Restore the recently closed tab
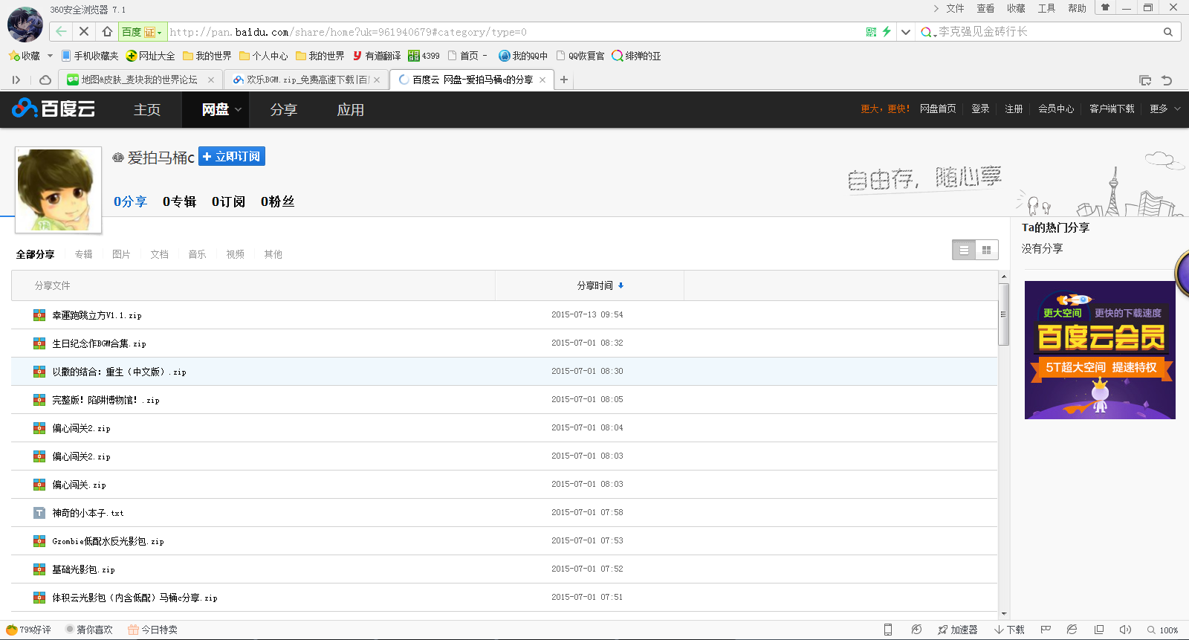The height and width of the screenshot is (640, 1189). pyautogui.click(x=1167, y=80)
